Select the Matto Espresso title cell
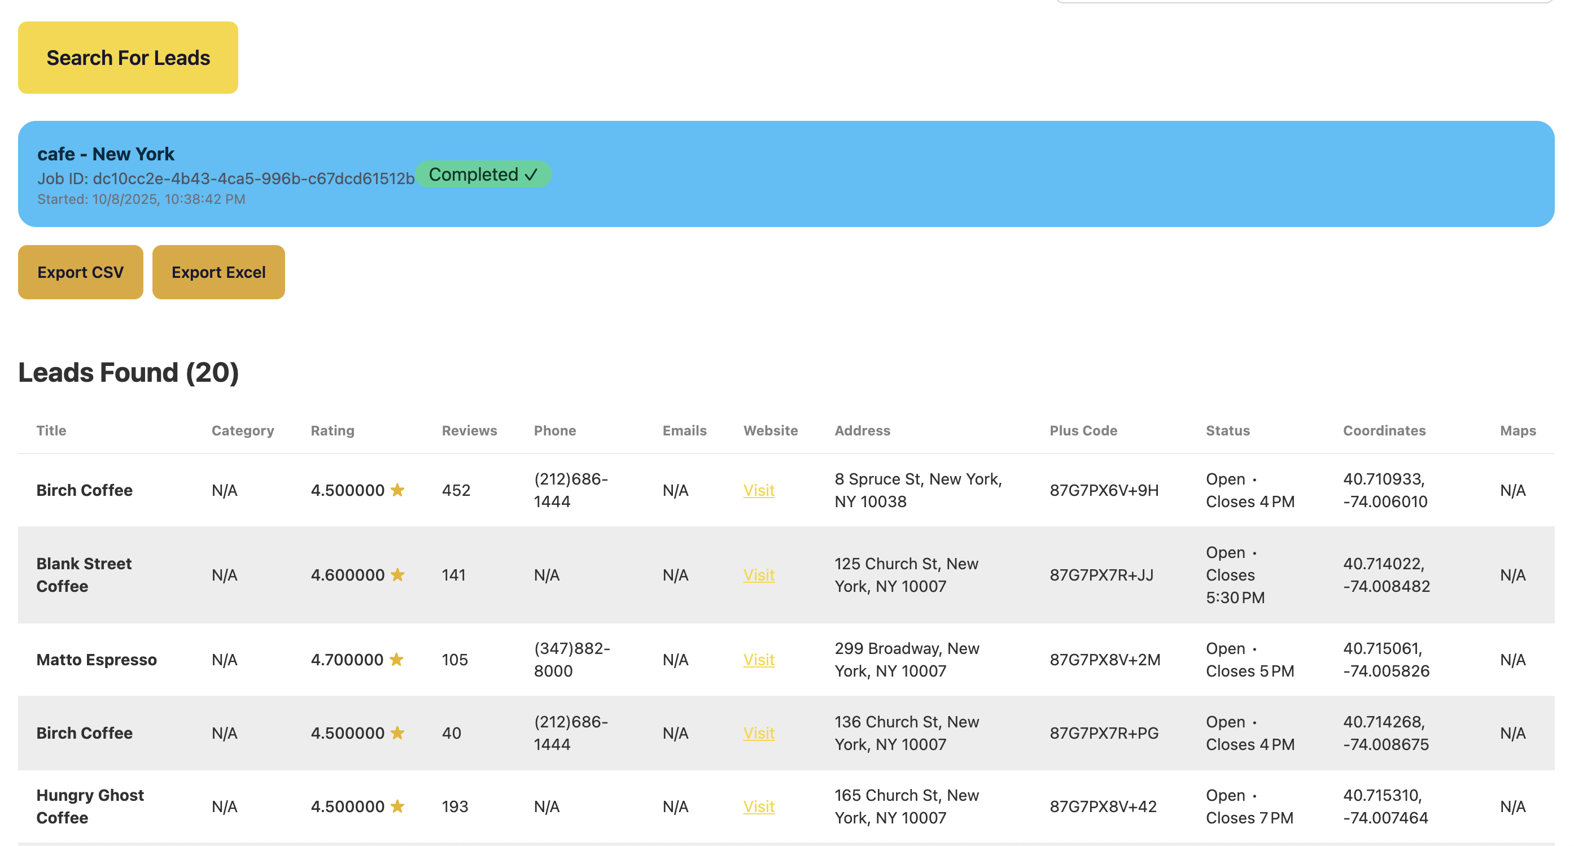This screenshot has height=846, width=1574. [x=97, y=660]
